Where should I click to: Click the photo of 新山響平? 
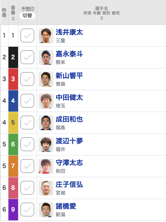tap(46, 79)
